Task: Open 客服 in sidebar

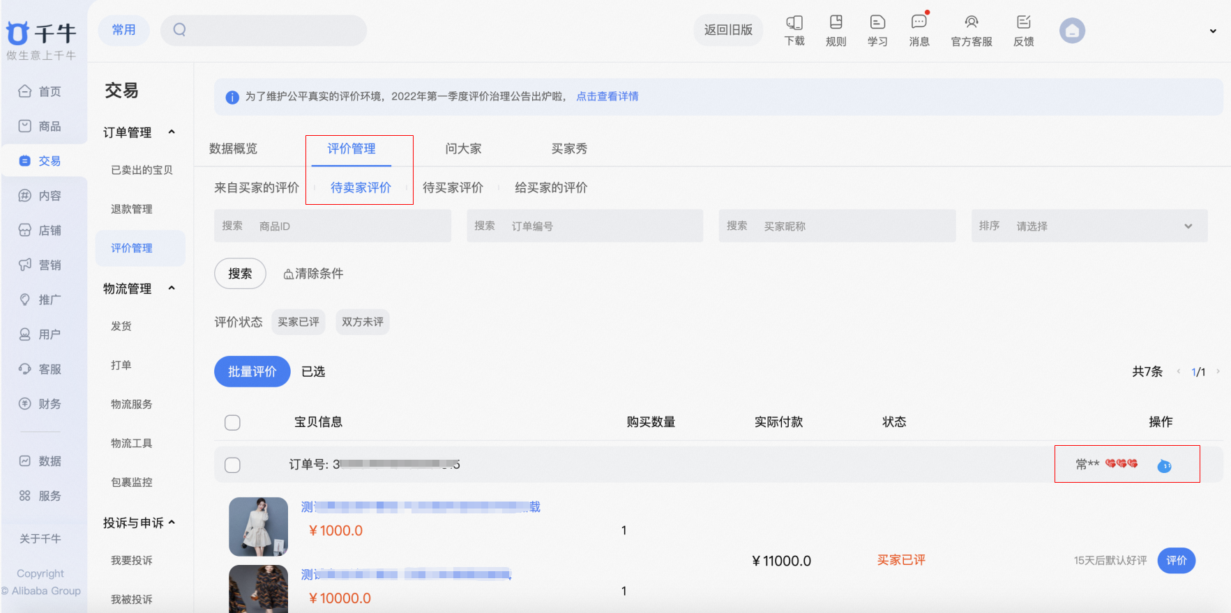Action: [x=40, y=369]
